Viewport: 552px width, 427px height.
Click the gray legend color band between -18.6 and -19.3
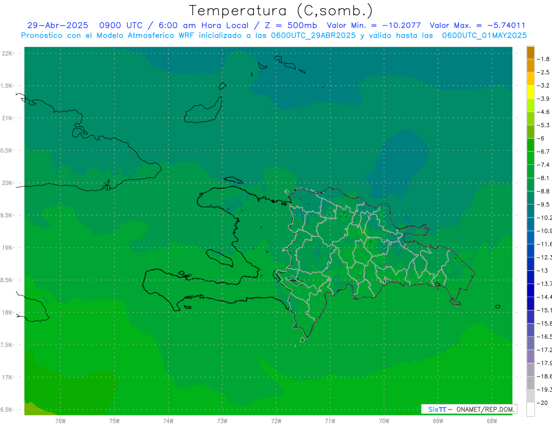530,383
